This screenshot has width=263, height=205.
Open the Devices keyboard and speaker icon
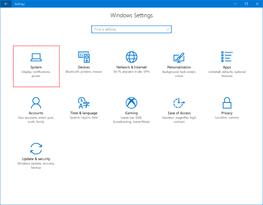[84, 57]
